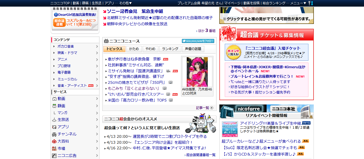Open 運営長が2時間でニコ動プロトタイプを作る link
Image resolution: width=364 pixels, height=159 pixels.
[x=170, y=136]
